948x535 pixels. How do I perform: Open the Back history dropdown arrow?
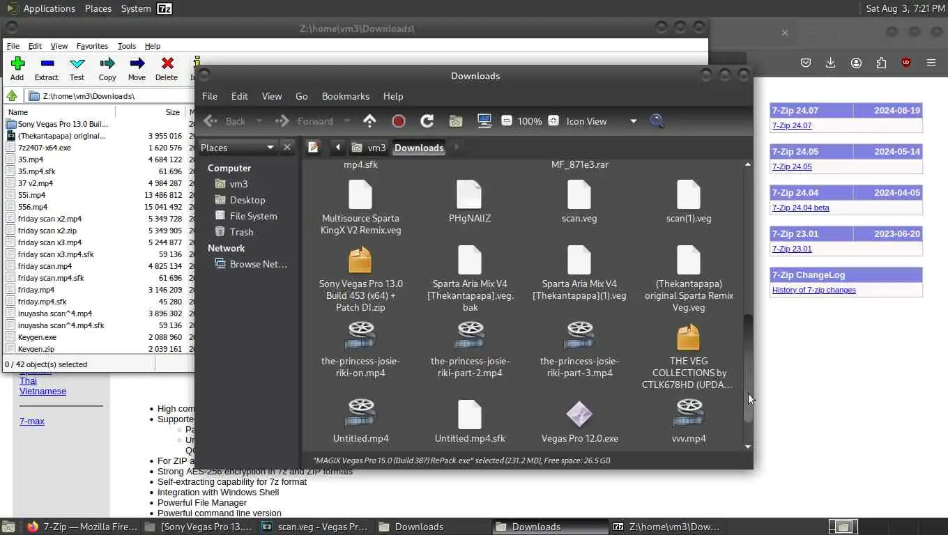tap(259, 121)
